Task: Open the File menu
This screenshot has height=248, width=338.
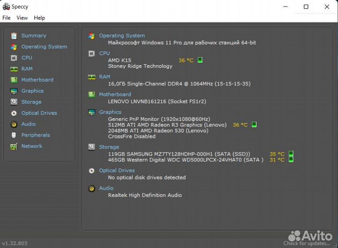Action: [6, 18]
